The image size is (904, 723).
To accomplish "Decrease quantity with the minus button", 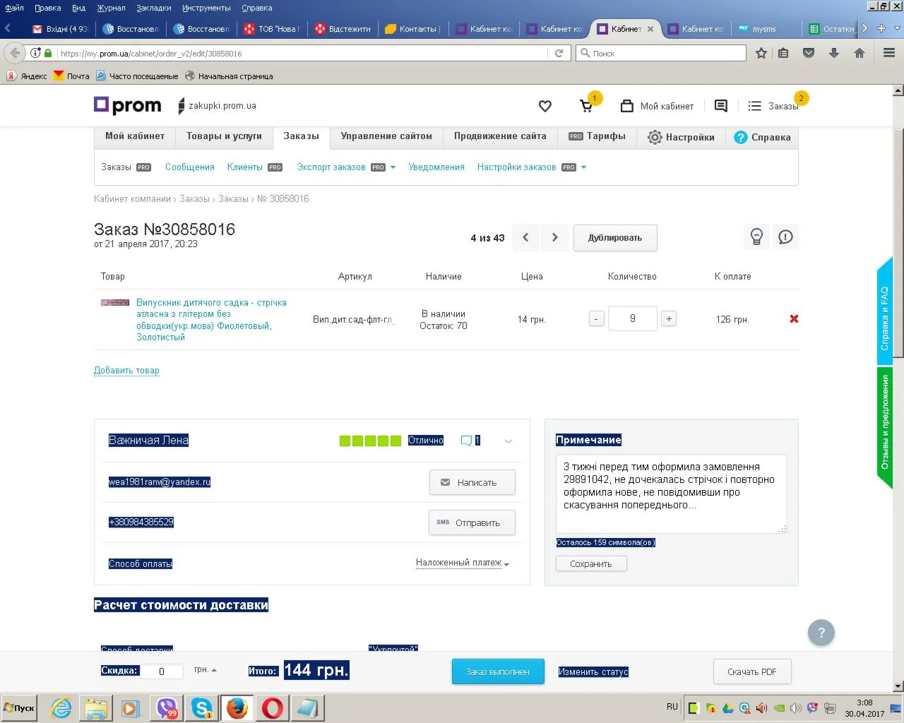I will pos(596,319).
